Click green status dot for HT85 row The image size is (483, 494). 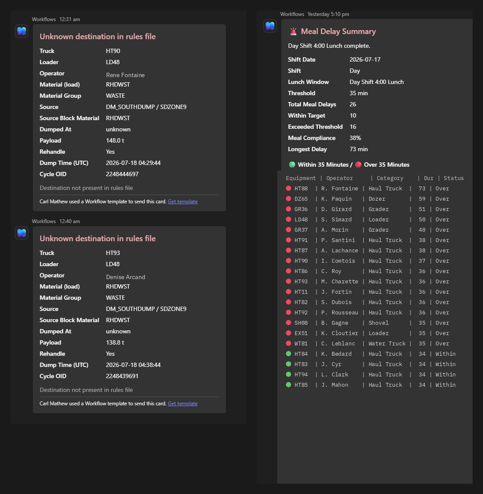pos(289,385)
